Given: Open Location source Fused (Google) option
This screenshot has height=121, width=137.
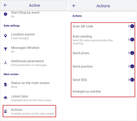Looking at the screenshot, I should click(x=34, y=36).
